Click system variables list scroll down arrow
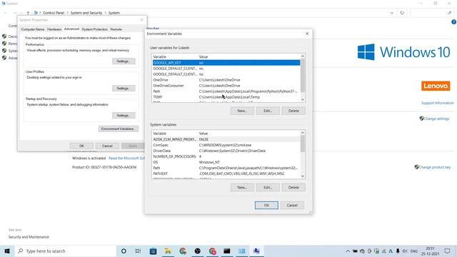Image resolution: width=457 pixels, height=257 pixels. click(303, 176)
